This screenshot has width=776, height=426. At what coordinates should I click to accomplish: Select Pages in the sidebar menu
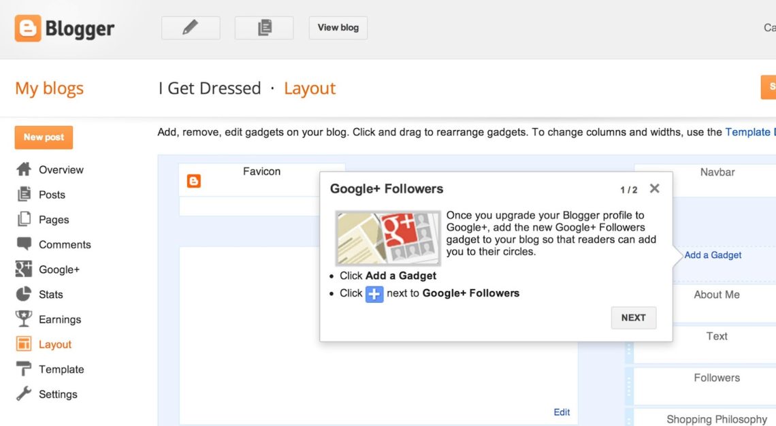point(54,220)
